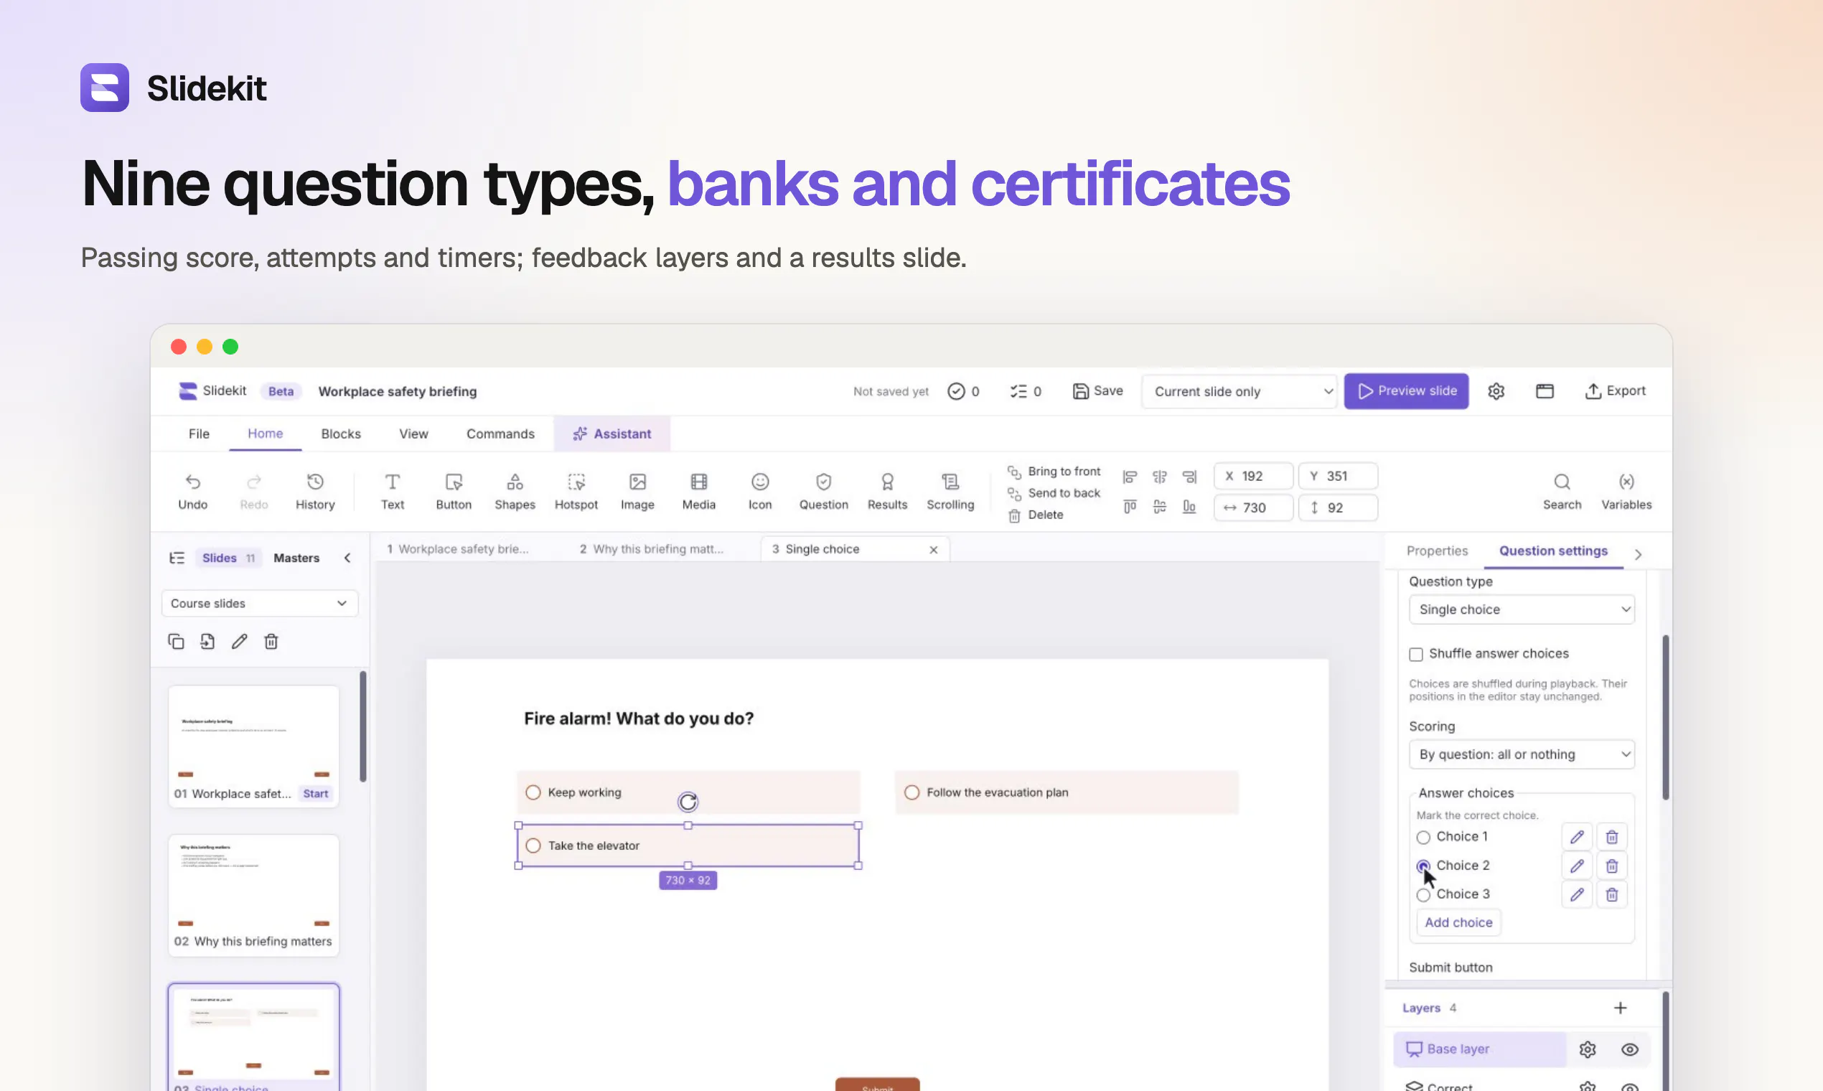Screen dimensions: 1823x1091
Task: Delete slide with trash icon in Slides panel
Action: pos(271,641)
